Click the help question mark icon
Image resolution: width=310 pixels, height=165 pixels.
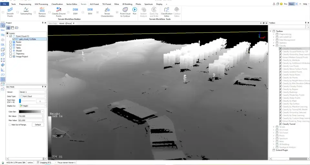click(281, 4)
